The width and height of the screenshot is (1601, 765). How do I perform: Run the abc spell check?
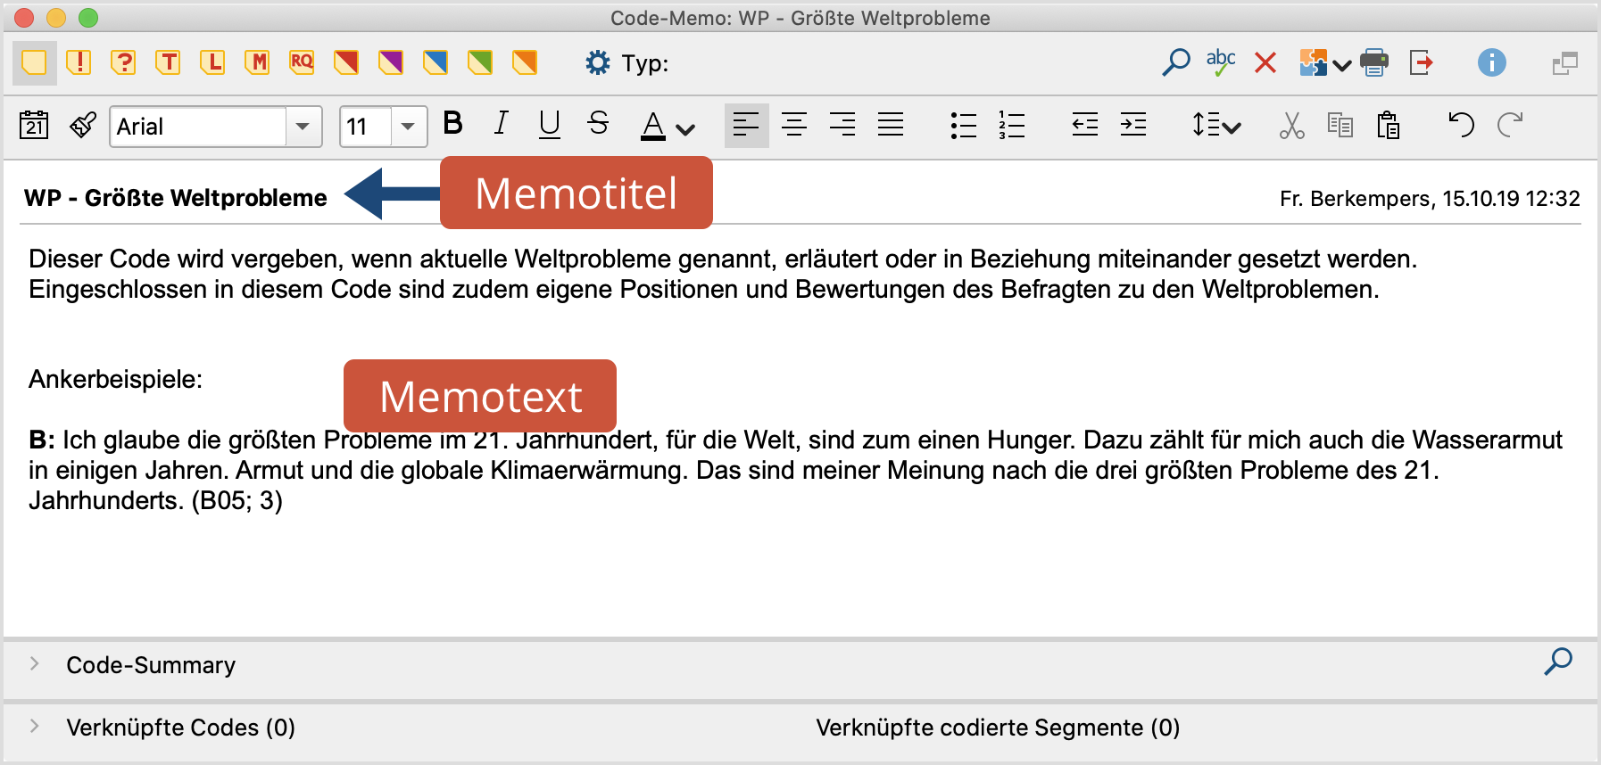[x=1220, y=62]
